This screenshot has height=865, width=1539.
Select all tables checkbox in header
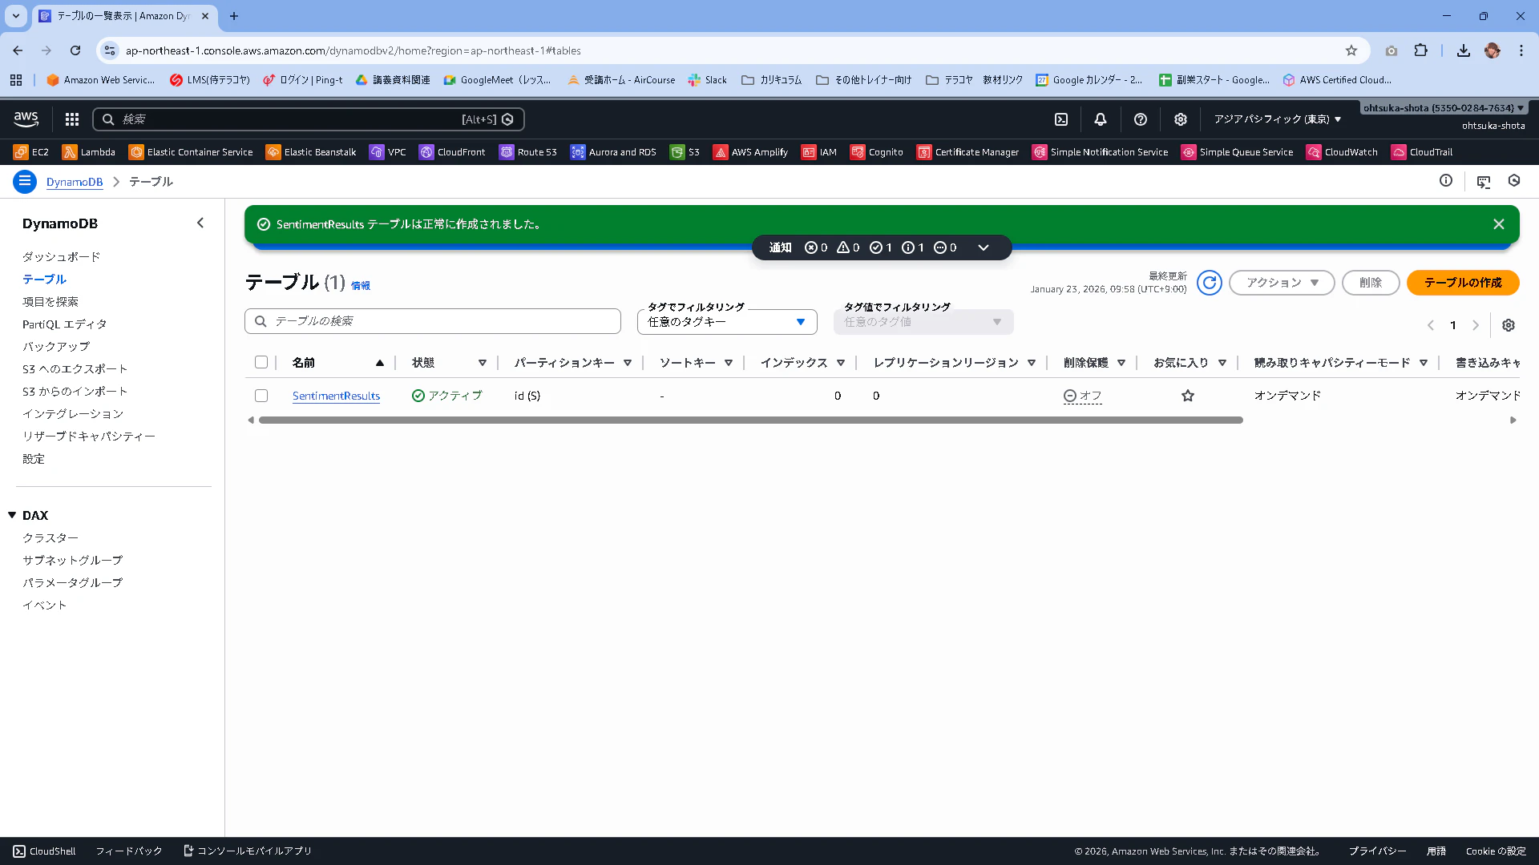(x=261, y=362)
